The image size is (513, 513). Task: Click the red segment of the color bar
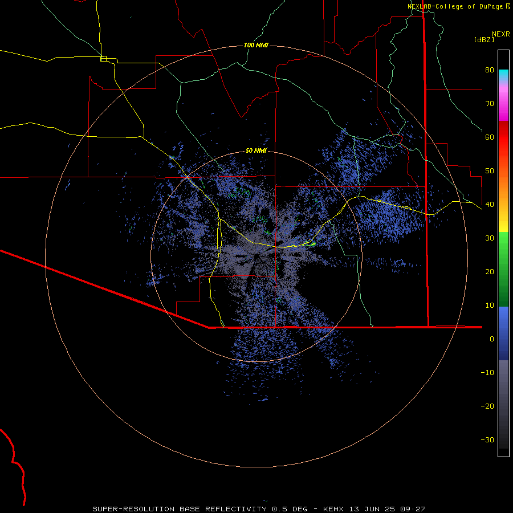pos(503,137)
